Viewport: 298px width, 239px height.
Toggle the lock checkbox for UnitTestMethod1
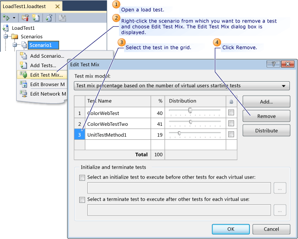[231, 134]
